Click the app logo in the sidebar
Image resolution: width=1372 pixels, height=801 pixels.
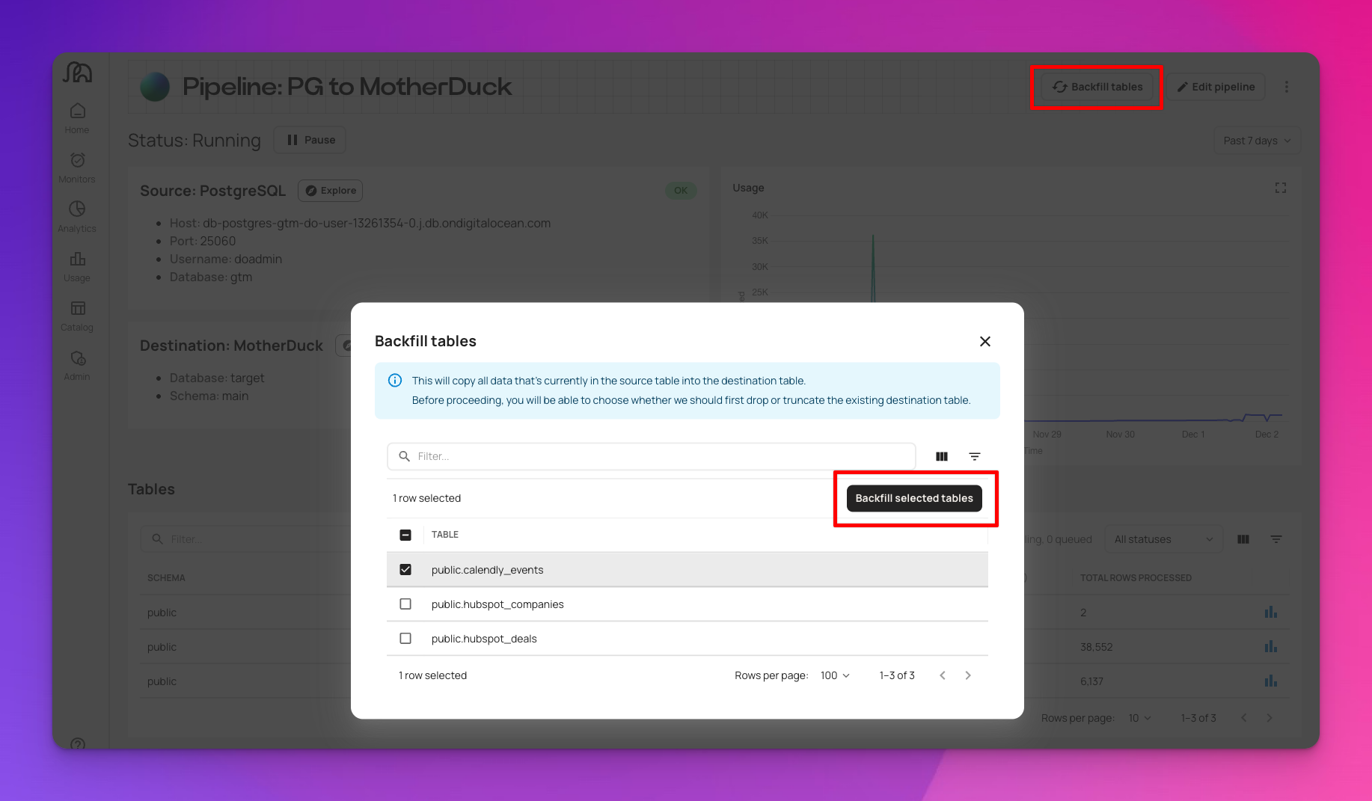(x=78, y=72)
